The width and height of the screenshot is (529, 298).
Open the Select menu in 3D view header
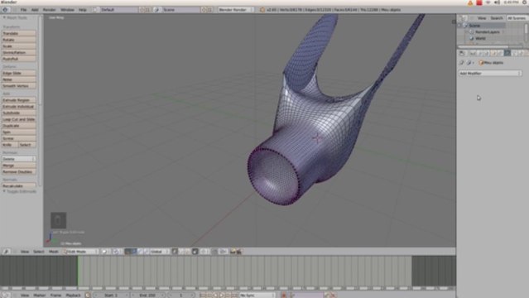click(x=39, y=252)
